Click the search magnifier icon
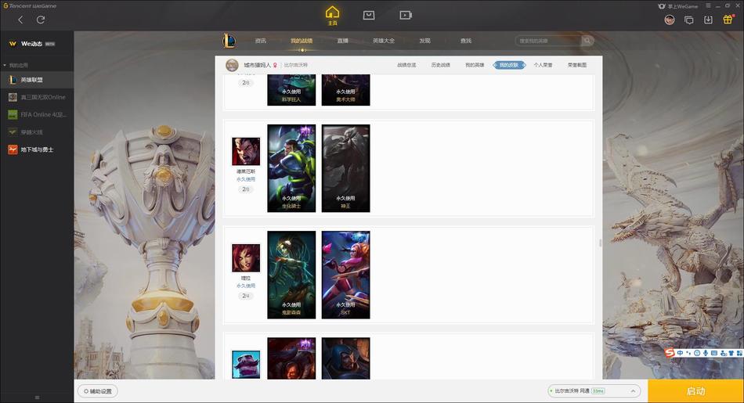The height and width of the screenshot is (403, 744). click(587, 41)
